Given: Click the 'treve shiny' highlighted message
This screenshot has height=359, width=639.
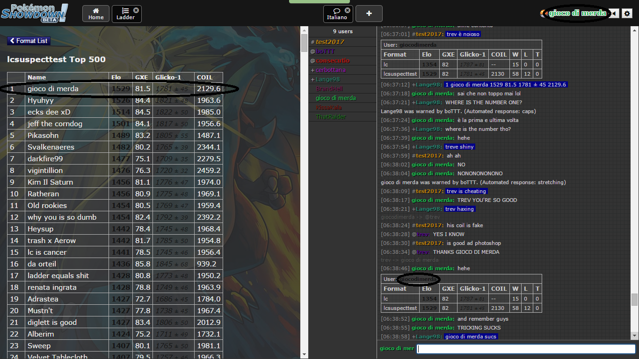Looking at the screenshot, I should point(459,147).
